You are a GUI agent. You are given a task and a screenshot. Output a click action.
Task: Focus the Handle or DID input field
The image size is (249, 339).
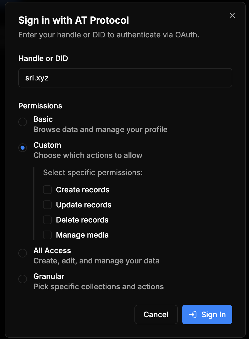(x=125, y=78)
